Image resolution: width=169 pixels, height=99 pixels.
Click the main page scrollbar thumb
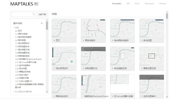pyautogui.click(x=167, y=16)
